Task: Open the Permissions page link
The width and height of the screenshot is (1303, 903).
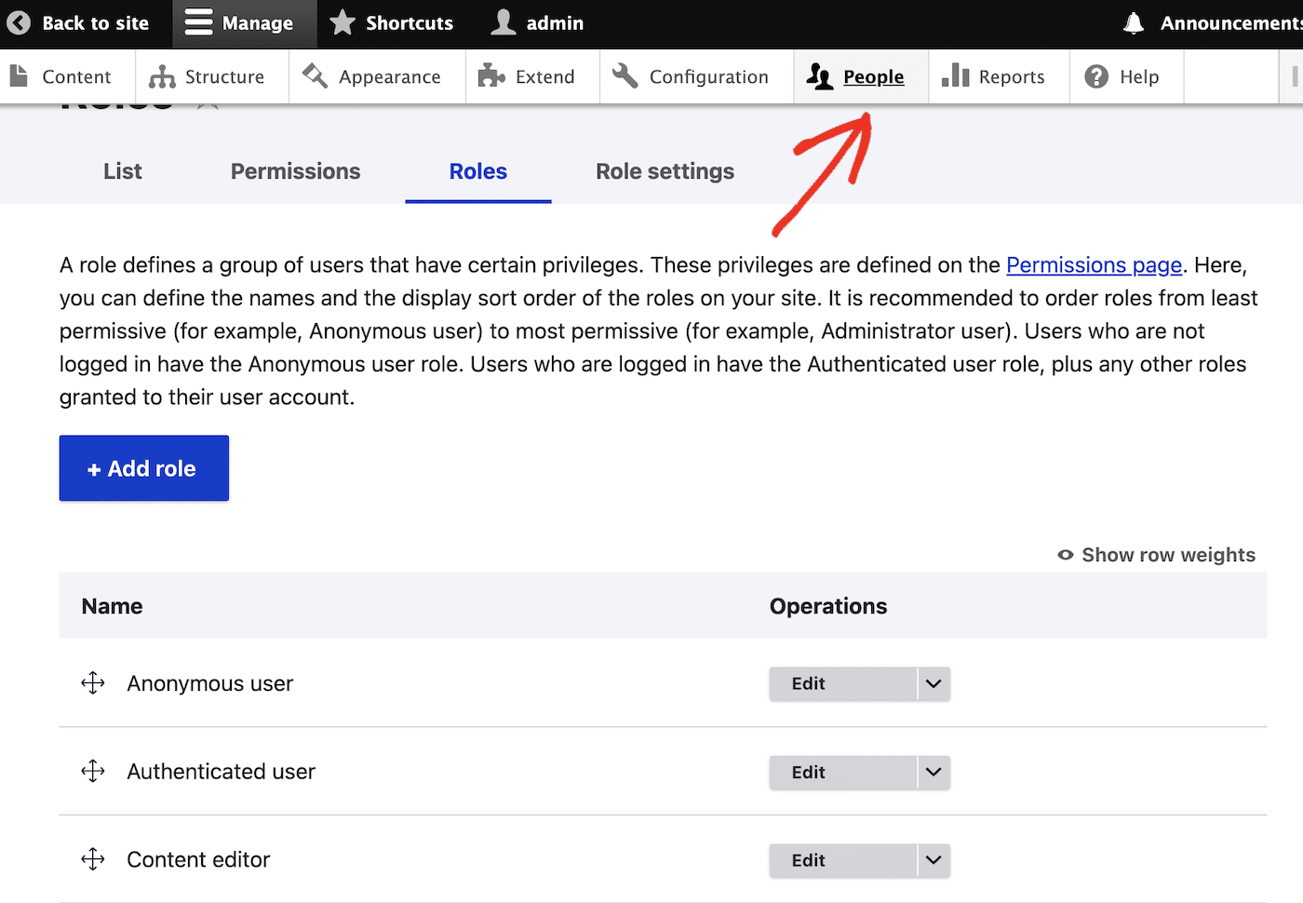Action: pos(1094,265)
